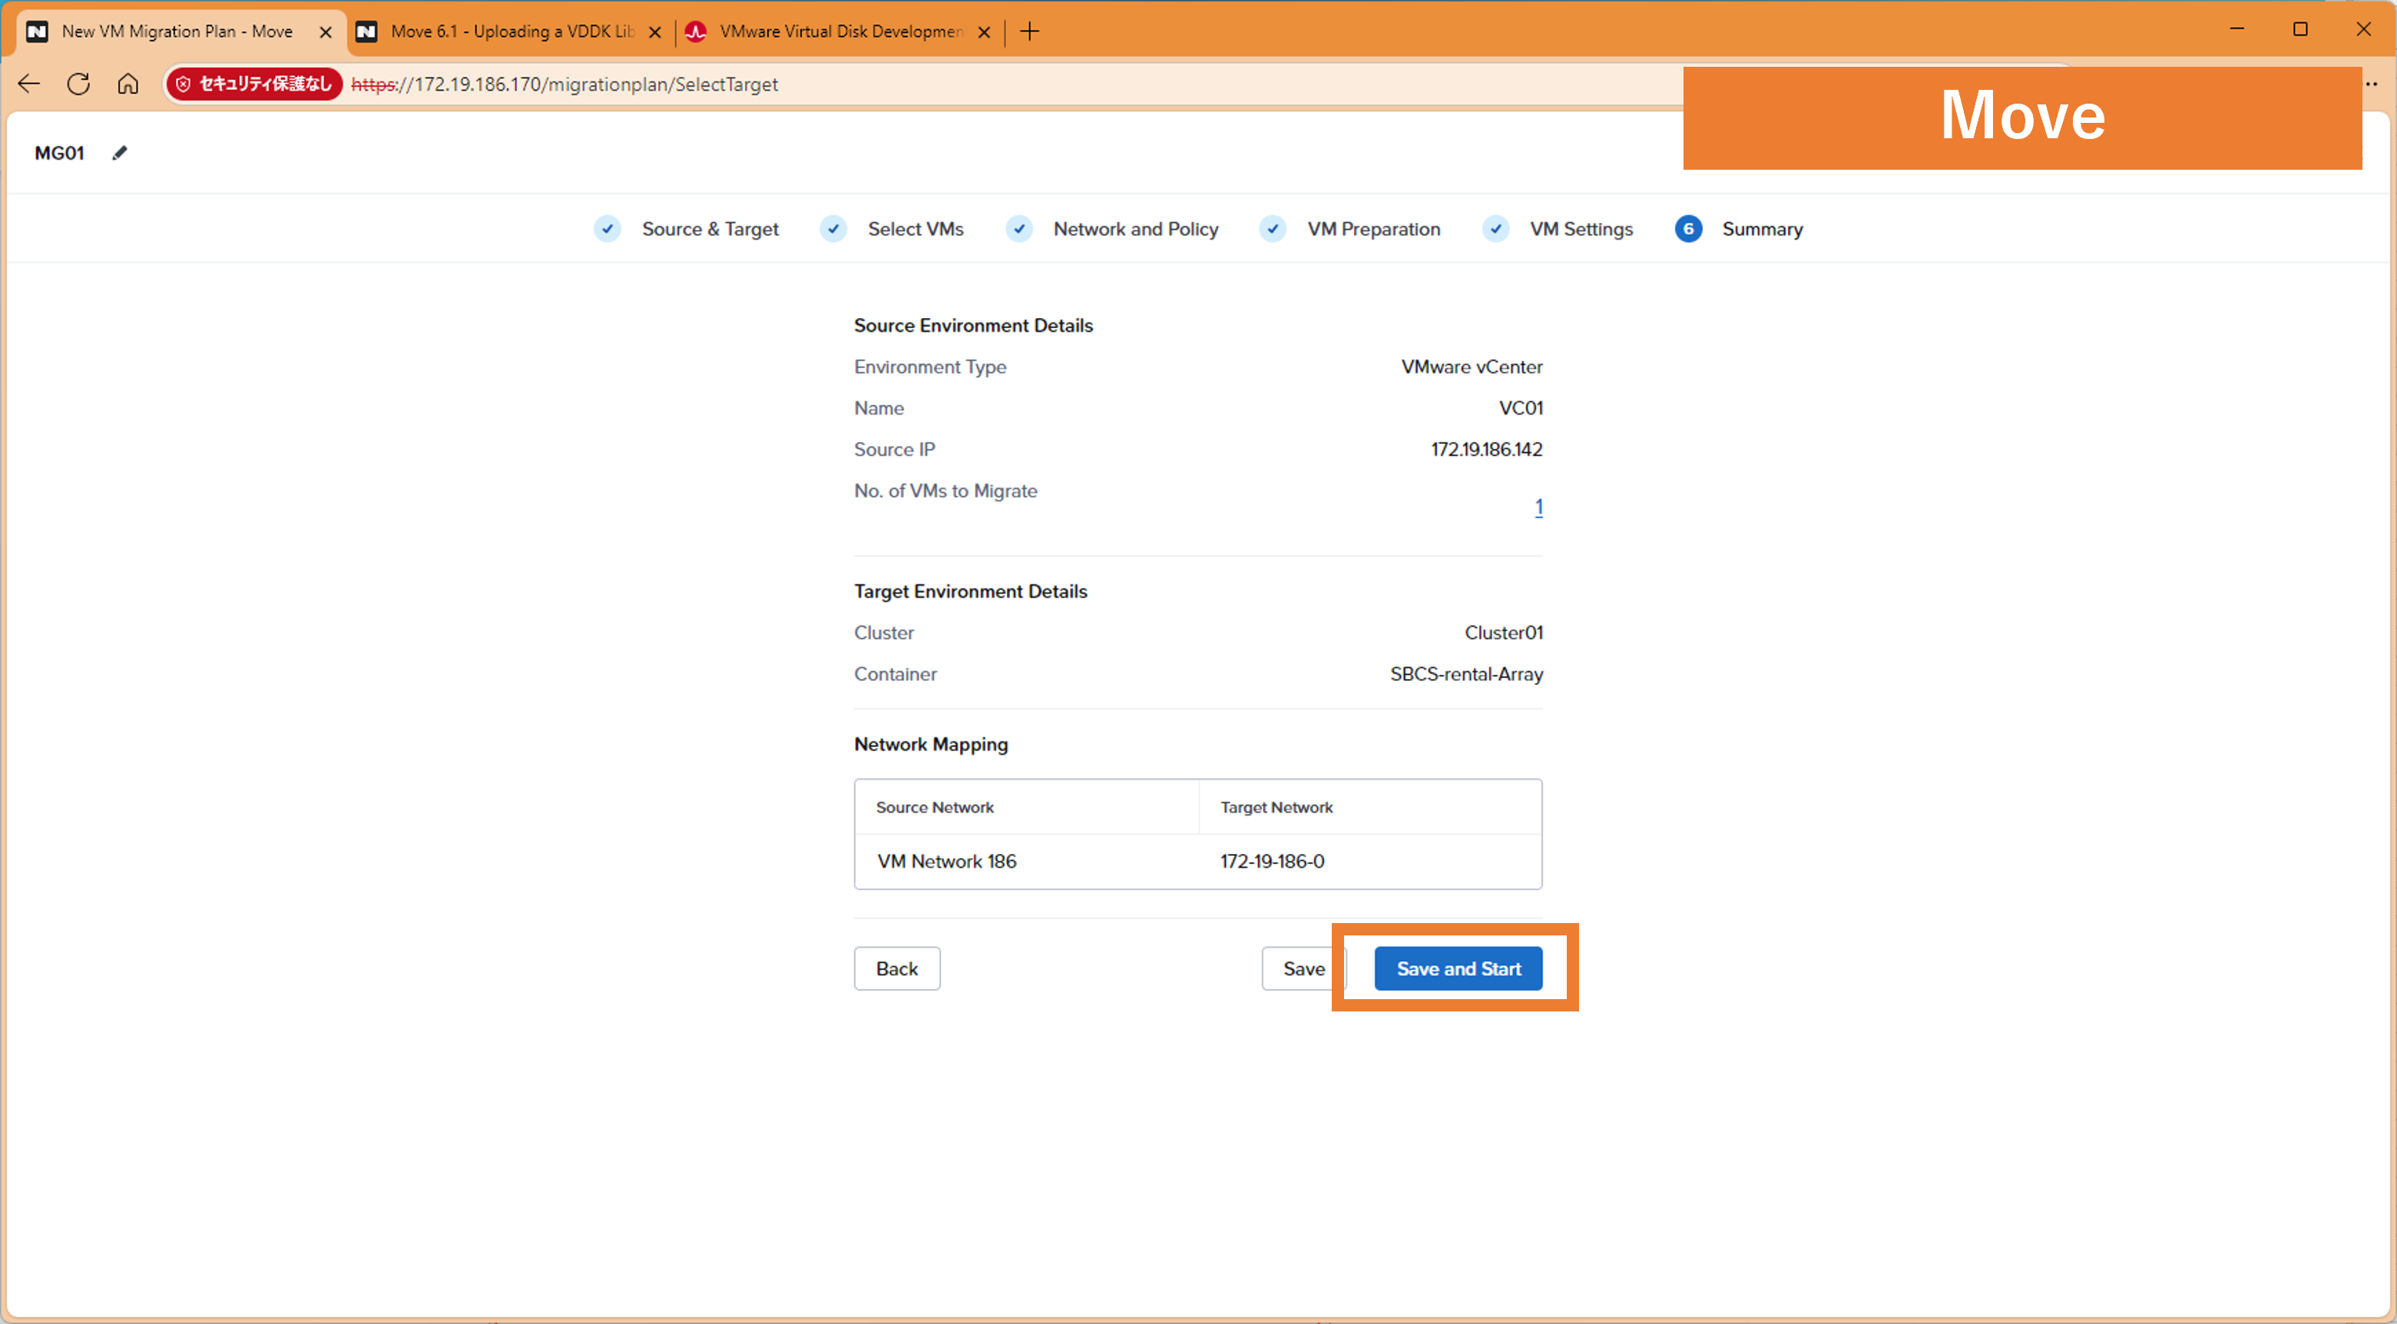The width and height of the screenshot is (2397, 1324).
Task: Click the VMware vCenter environment type value
Action: coord(1472,366)
